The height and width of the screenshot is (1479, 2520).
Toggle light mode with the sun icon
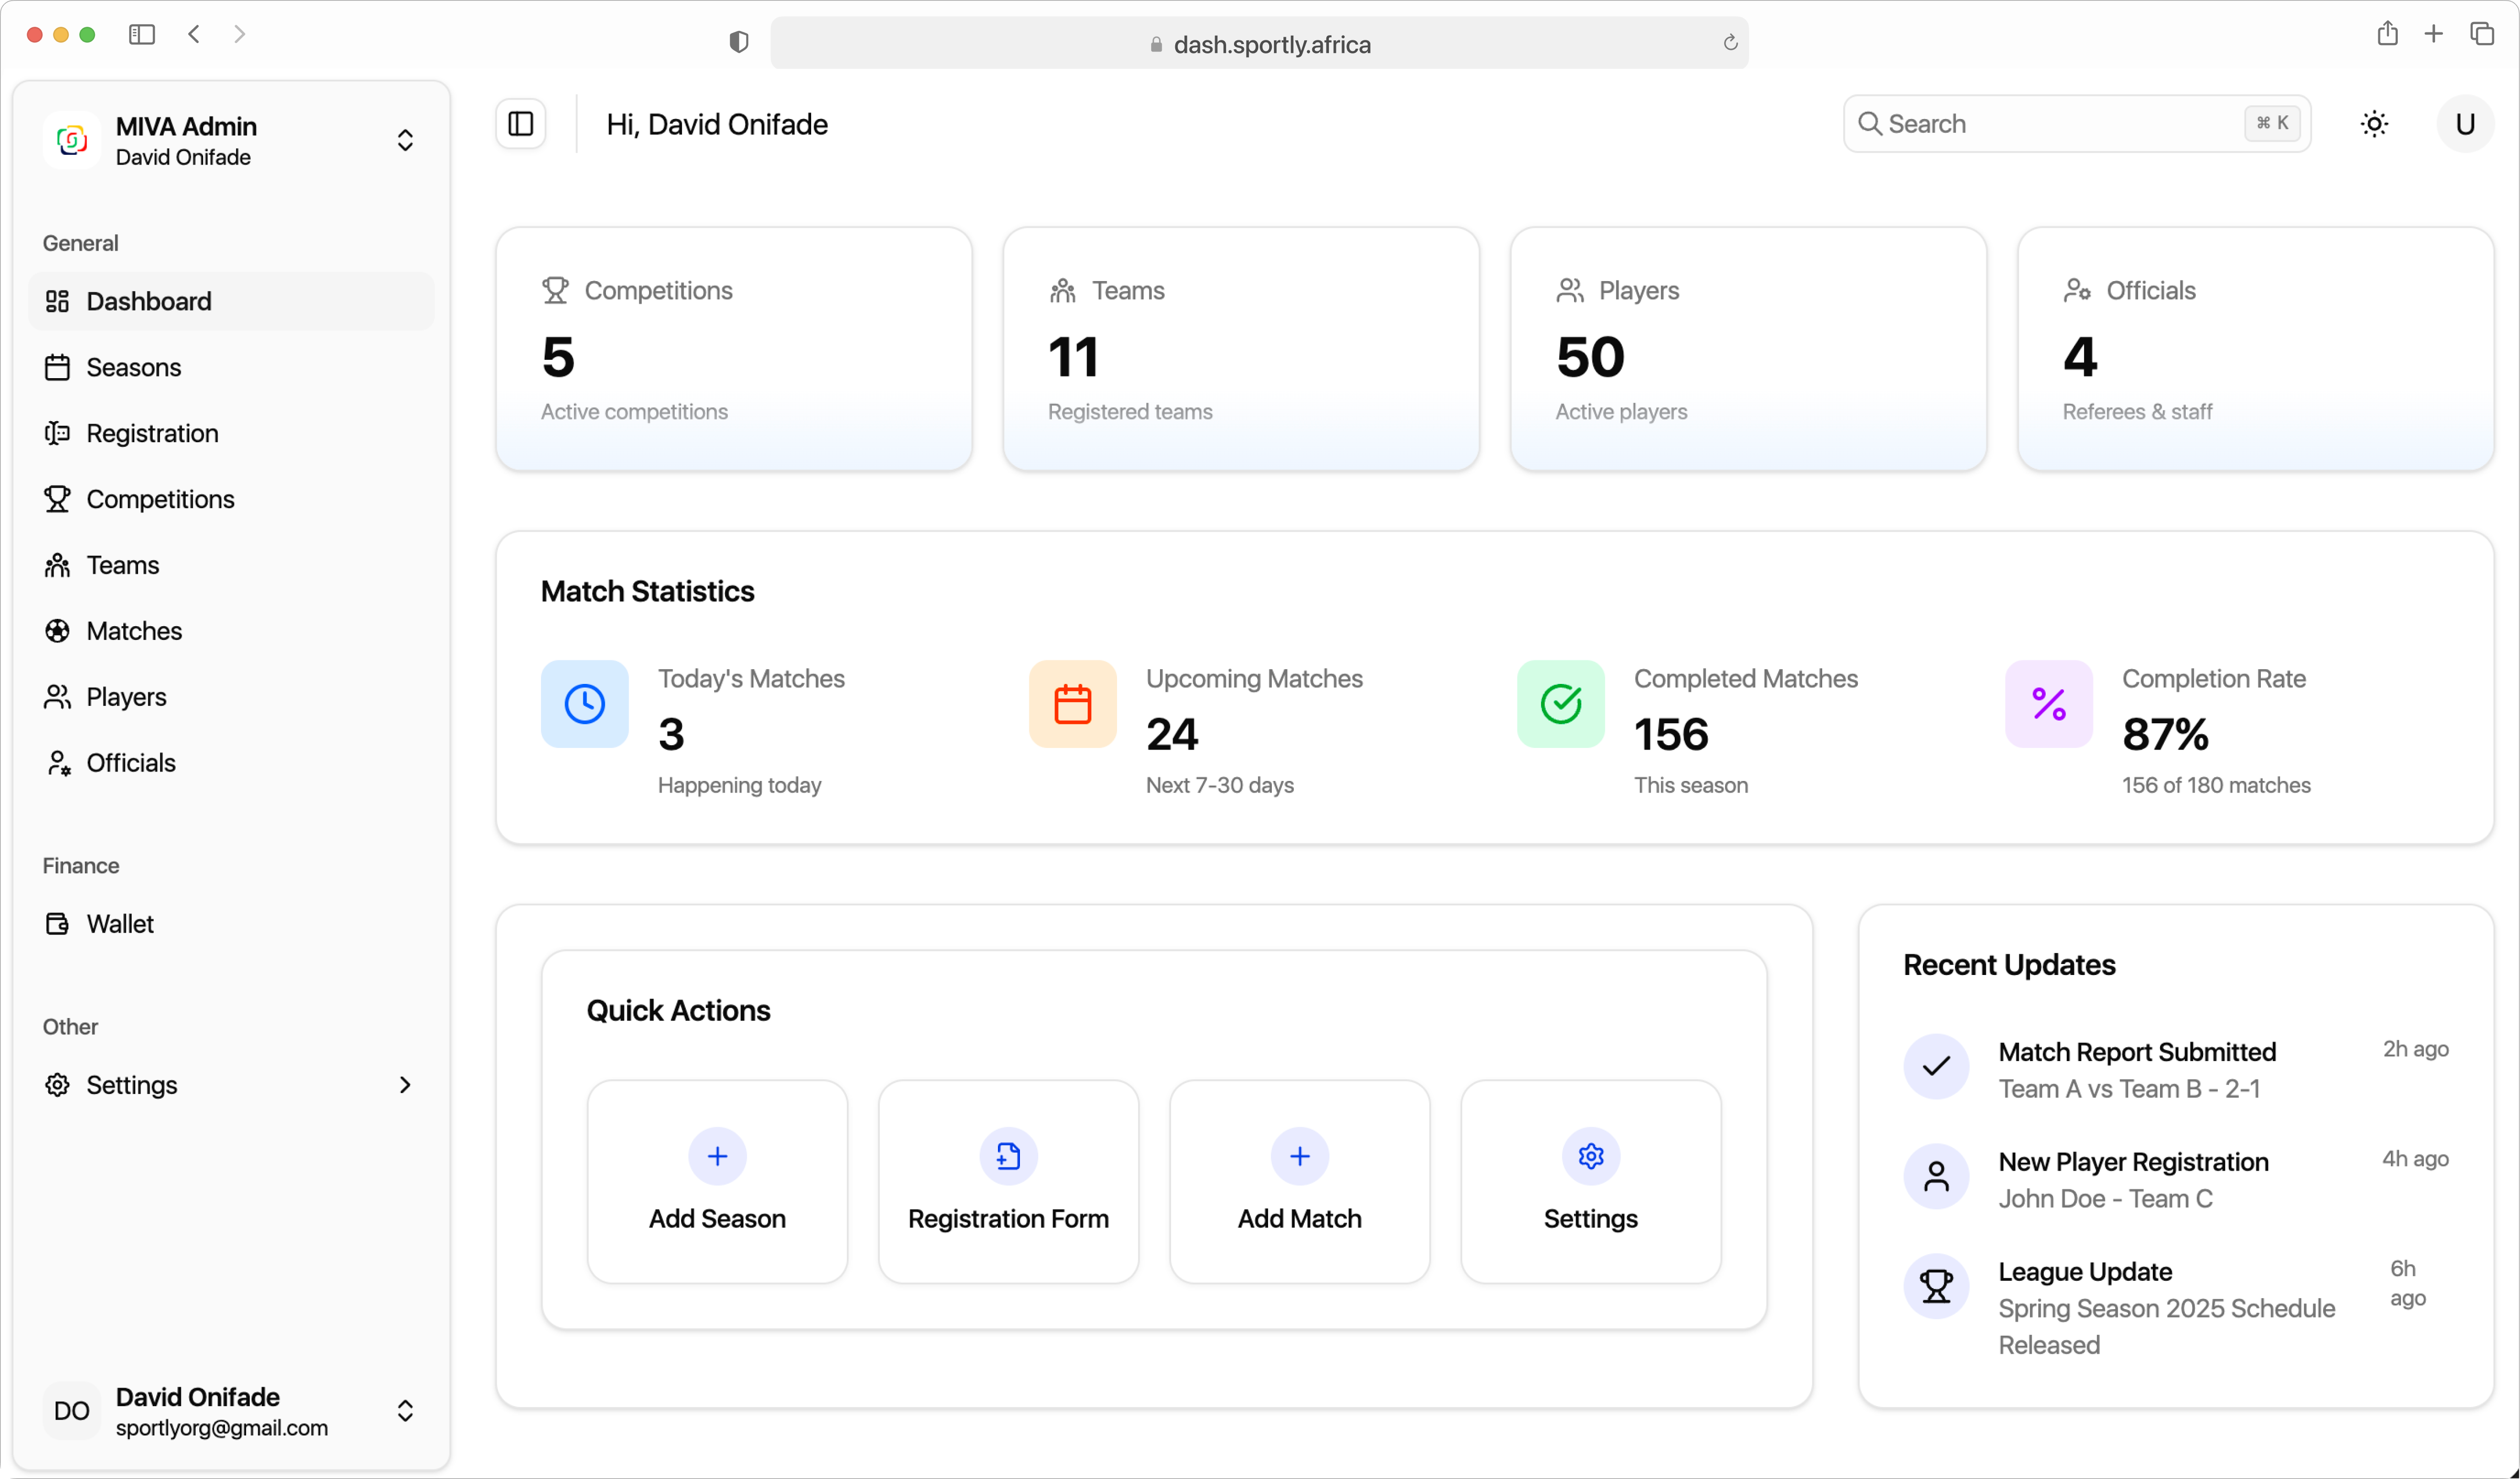2375,123
